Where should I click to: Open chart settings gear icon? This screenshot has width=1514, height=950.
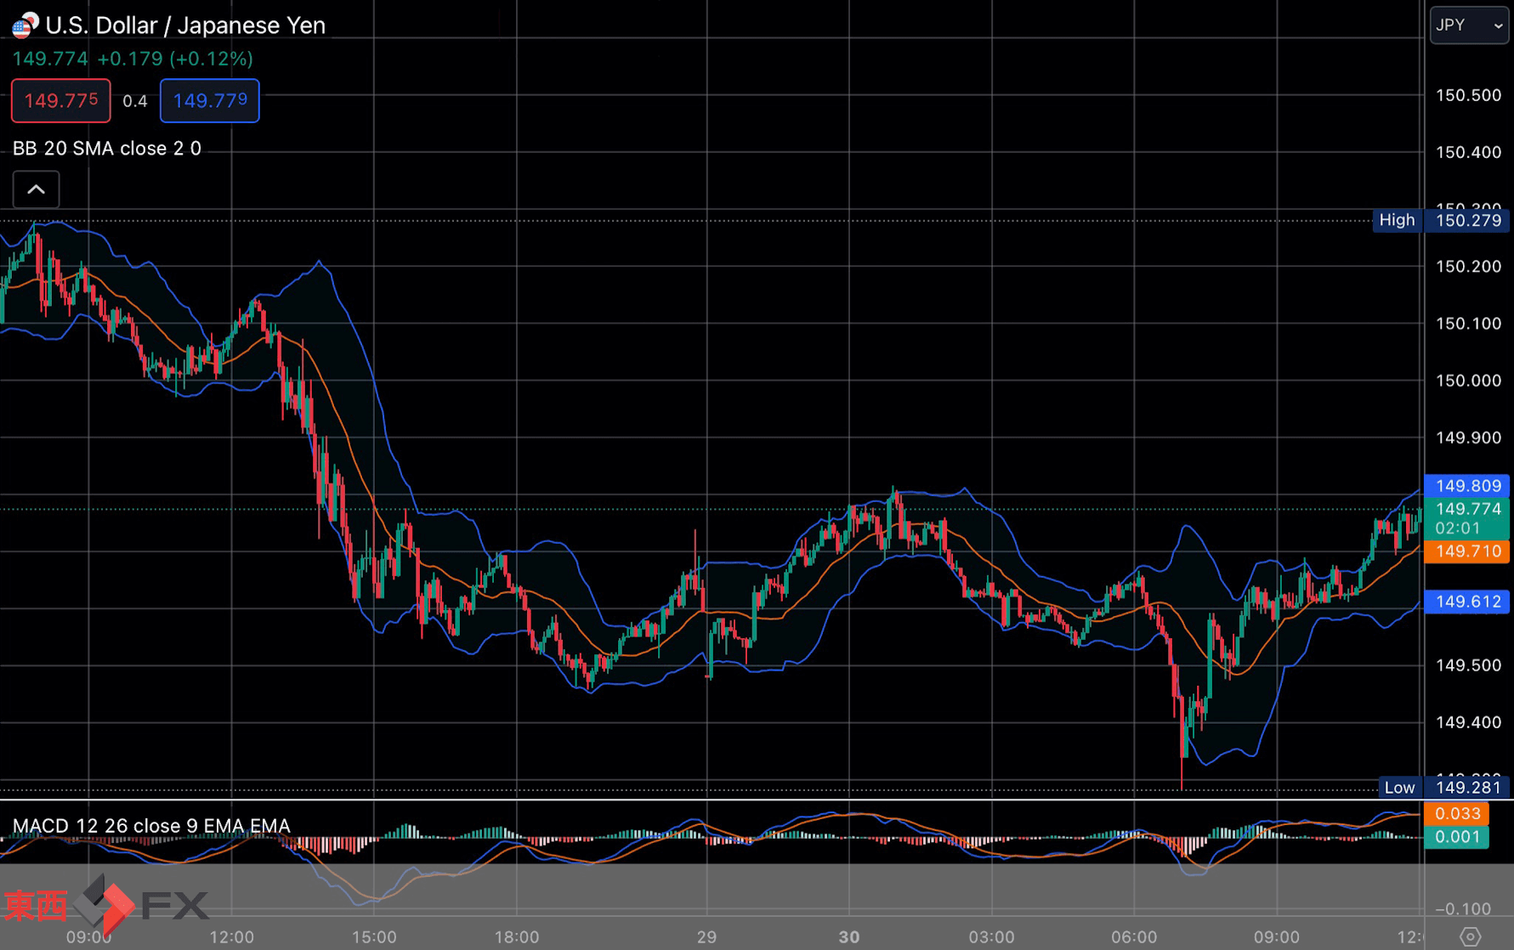1470,936
